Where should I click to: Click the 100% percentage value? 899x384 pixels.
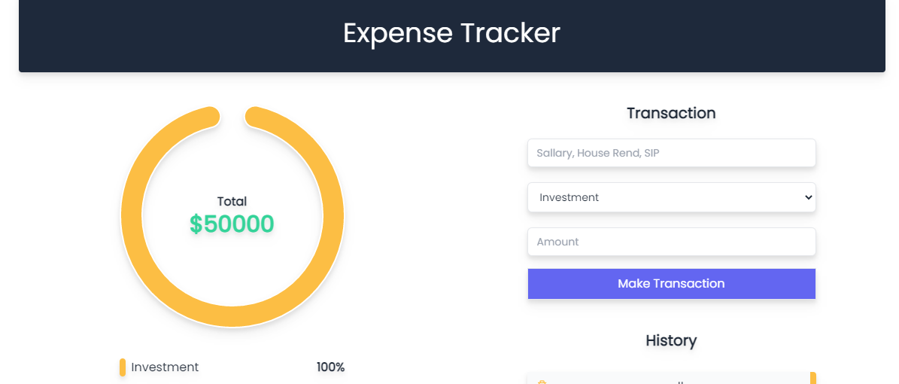pos(330,367)
